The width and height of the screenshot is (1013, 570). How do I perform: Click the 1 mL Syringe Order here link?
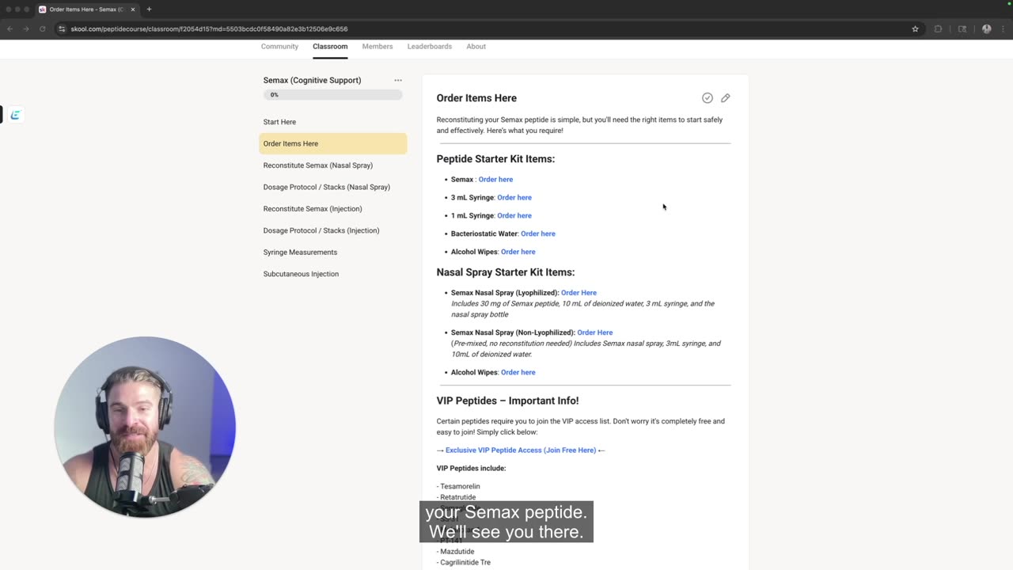[x=514, y=215]
